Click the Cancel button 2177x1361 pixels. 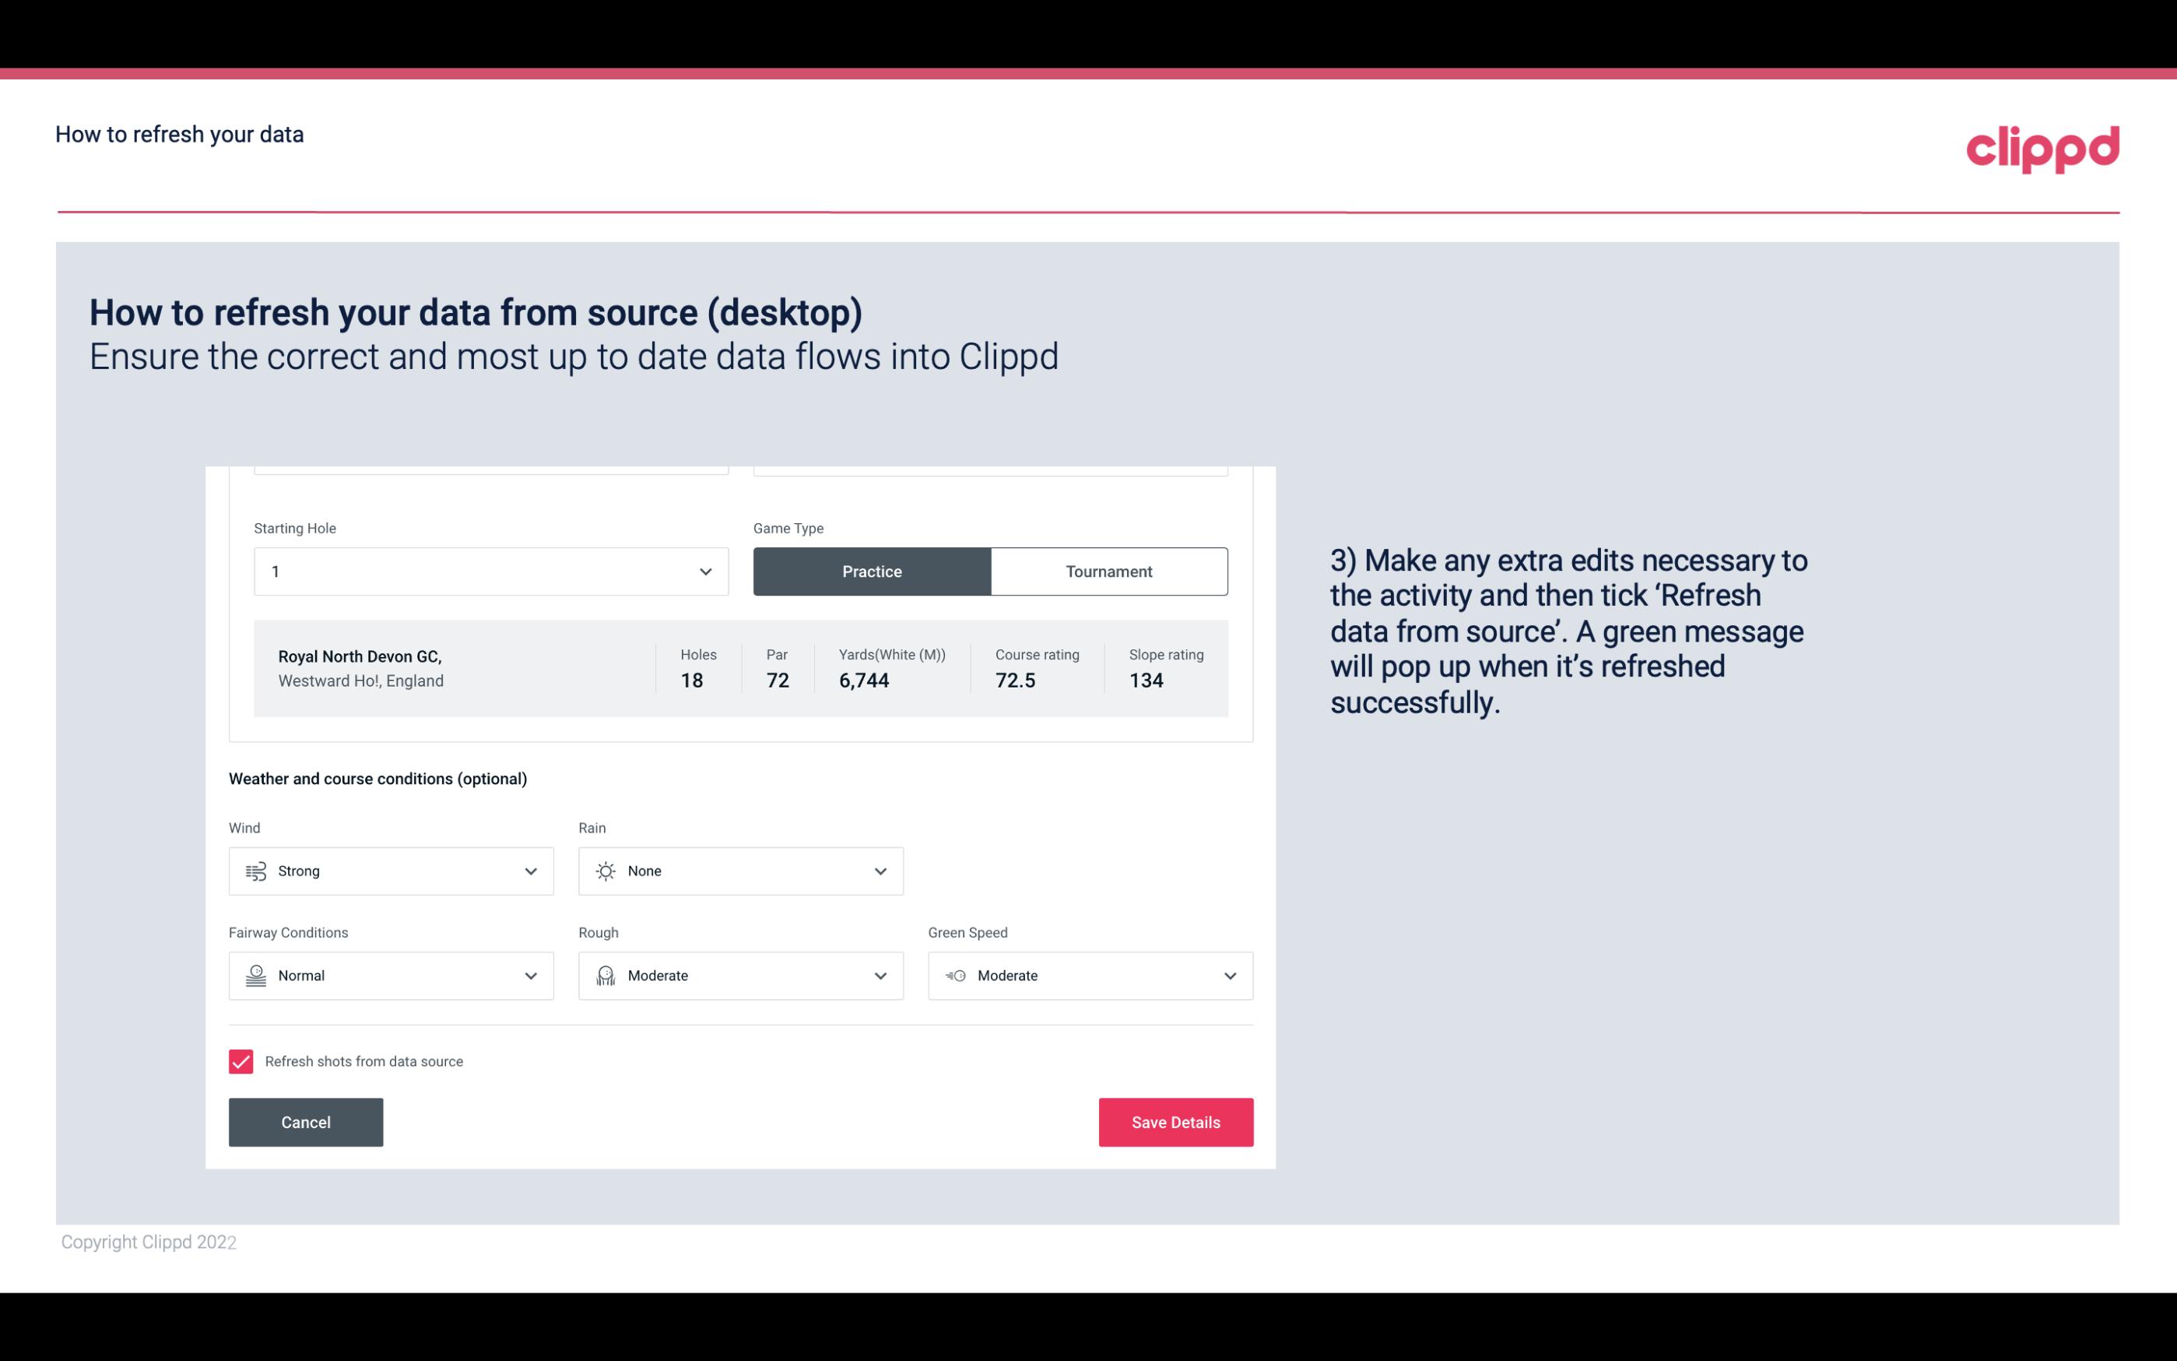pyautogui.click(x=306, y=1121)
